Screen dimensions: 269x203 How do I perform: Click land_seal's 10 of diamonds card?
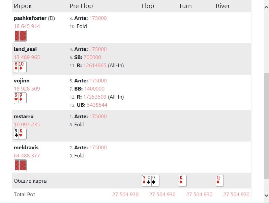[x=22, y=67]
